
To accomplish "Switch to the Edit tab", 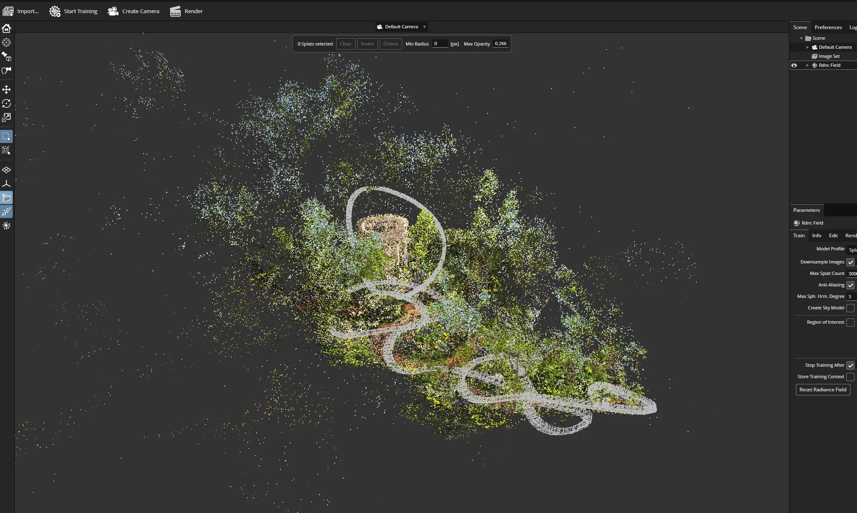I will (833, 236).
